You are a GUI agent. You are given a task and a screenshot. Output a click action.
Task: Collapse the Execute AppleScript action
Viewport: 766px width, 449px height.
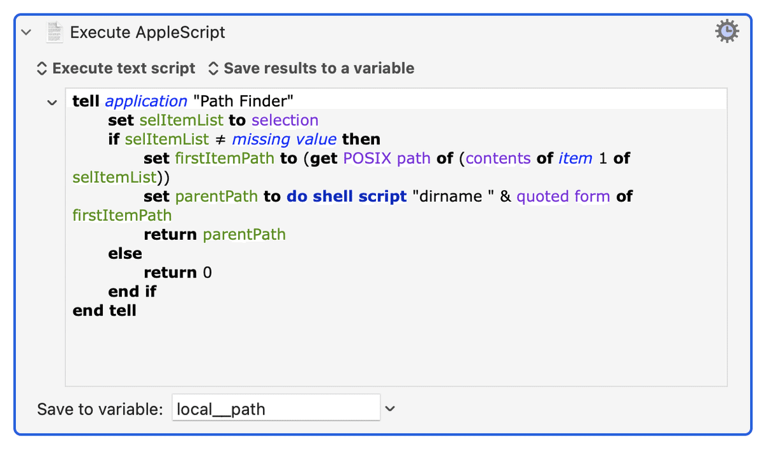pyautogui.click(x=26, y=32)
